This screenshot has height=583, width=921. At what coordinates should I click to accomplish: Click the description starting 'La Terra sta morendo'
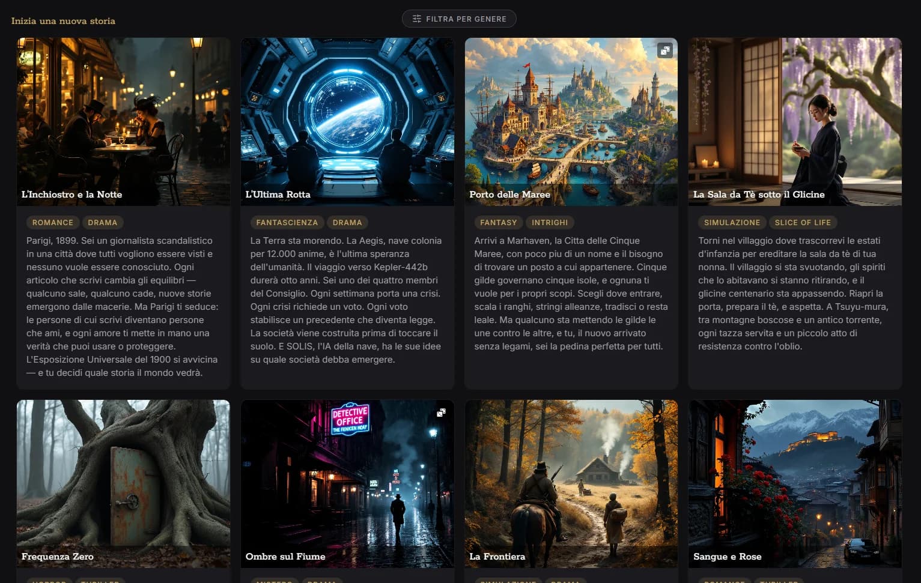(347, 300)
